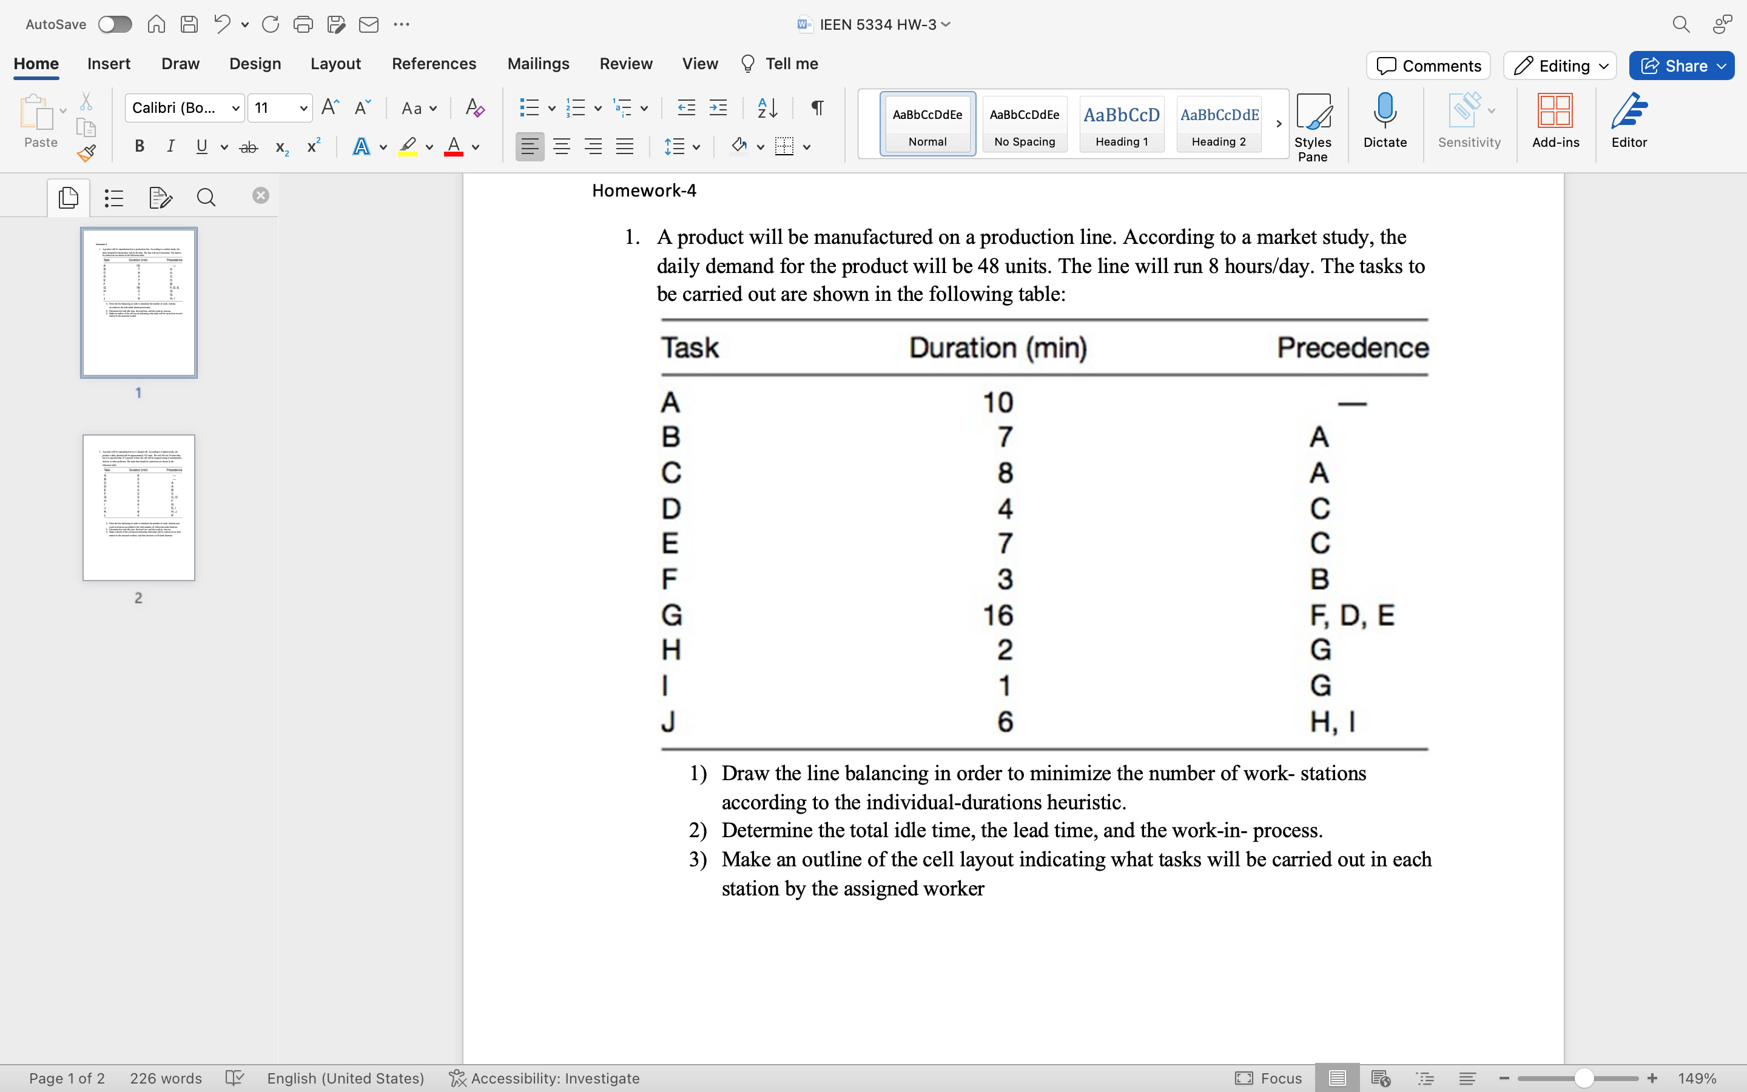1747x1092 pixels.
Task: Select the Format Painter
Action: click(x=86, y=152)
